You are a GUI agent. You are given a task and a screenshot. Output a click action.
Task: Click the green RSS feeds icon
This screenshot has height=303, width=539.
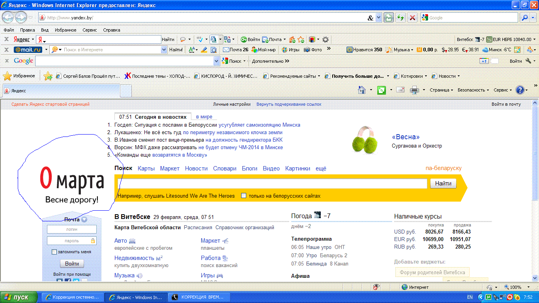(382, 90)
